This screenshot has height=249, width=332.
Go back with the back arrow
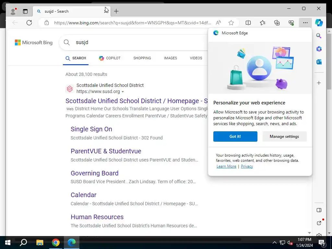point(15,23)
